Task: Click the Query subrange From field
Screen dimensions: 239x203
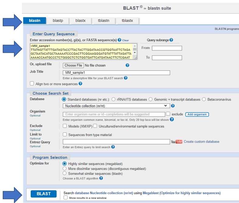Action: click(x=167, y=48)
